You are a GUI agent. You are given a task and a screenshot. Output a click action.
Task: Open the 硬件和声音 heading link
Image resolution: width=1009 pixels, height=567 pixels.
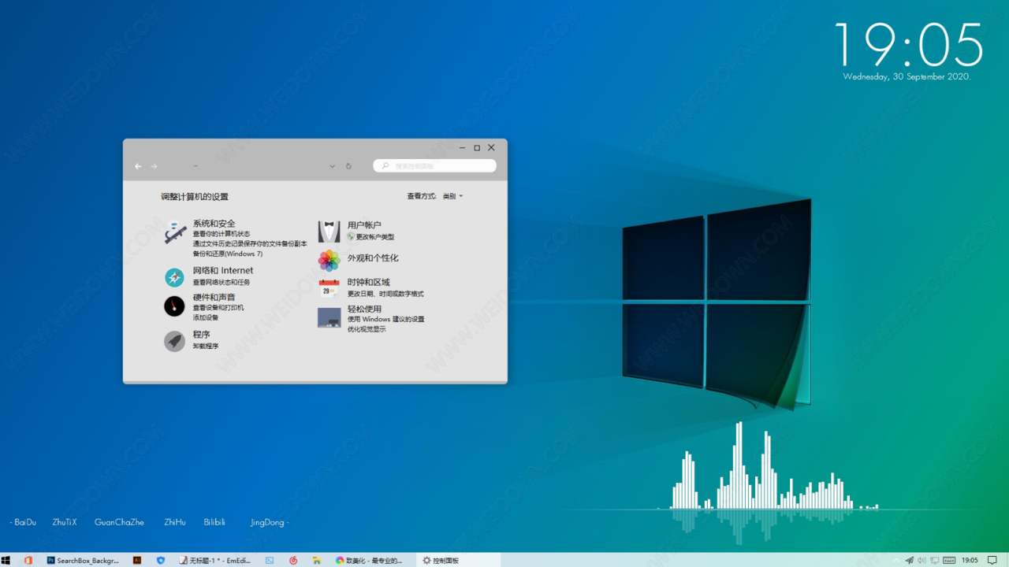(214, 298)
